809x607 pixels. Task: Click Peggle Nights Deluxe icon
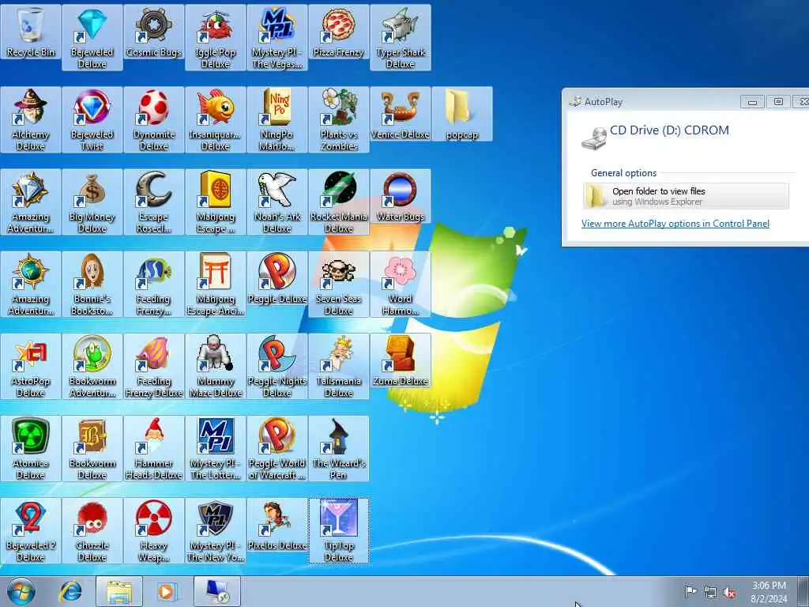click(277, 367)
